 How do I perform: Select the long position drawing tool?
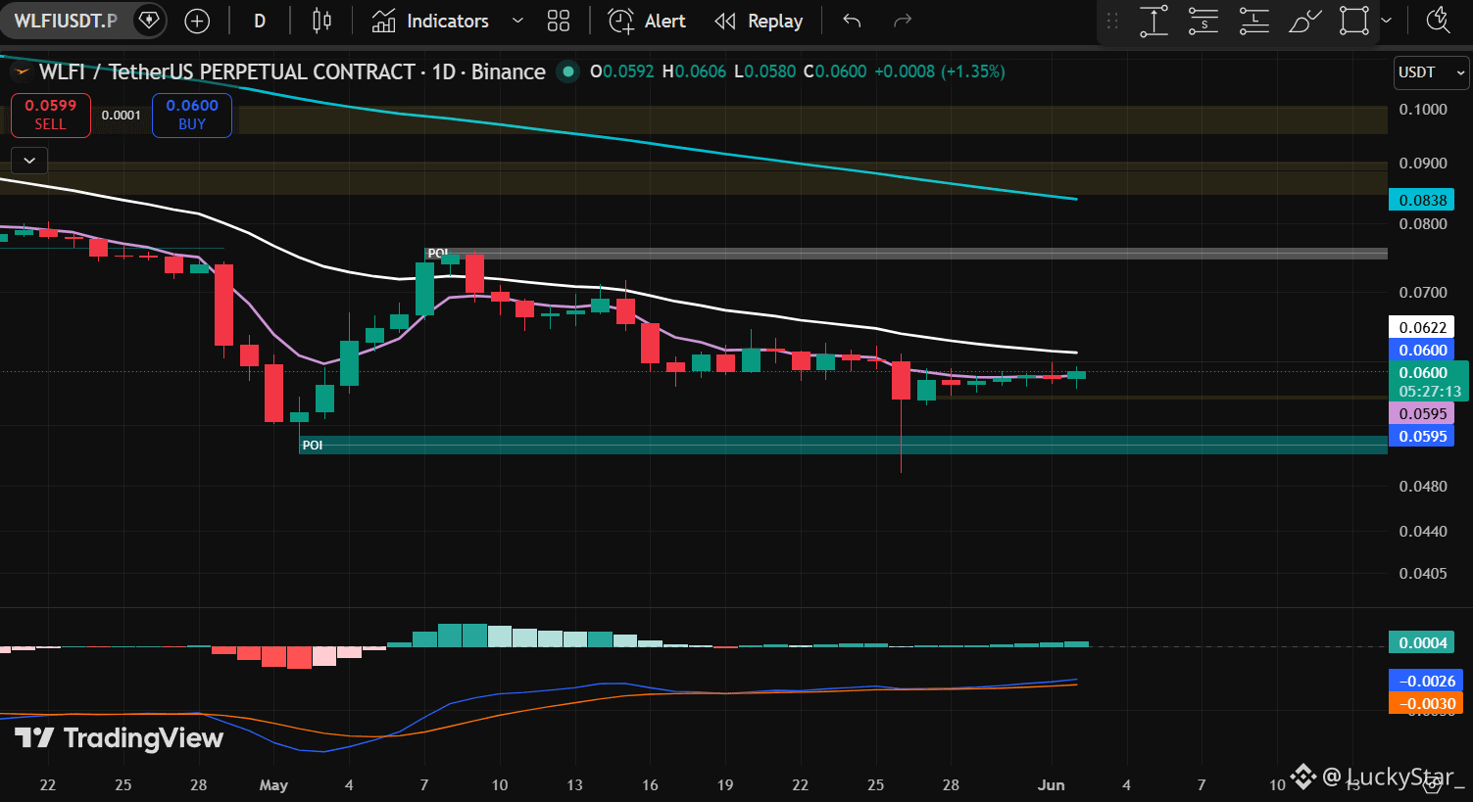tap(1254, 21)
